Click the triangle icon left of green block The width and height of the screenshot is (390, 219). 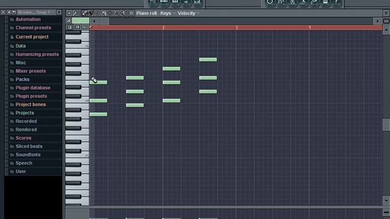pyautogui.click(x=69, y=21)
